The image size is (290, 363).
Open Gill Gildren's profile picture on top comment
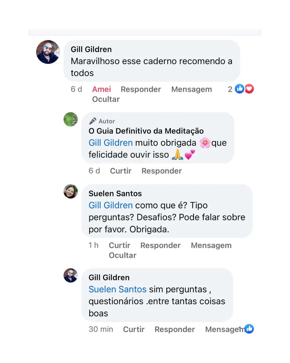(x=48, y=52)
